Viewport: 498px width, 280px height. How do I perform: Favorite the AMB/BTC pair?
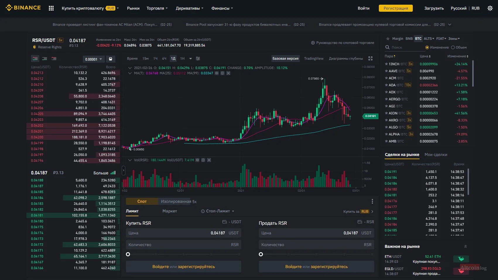386,141
